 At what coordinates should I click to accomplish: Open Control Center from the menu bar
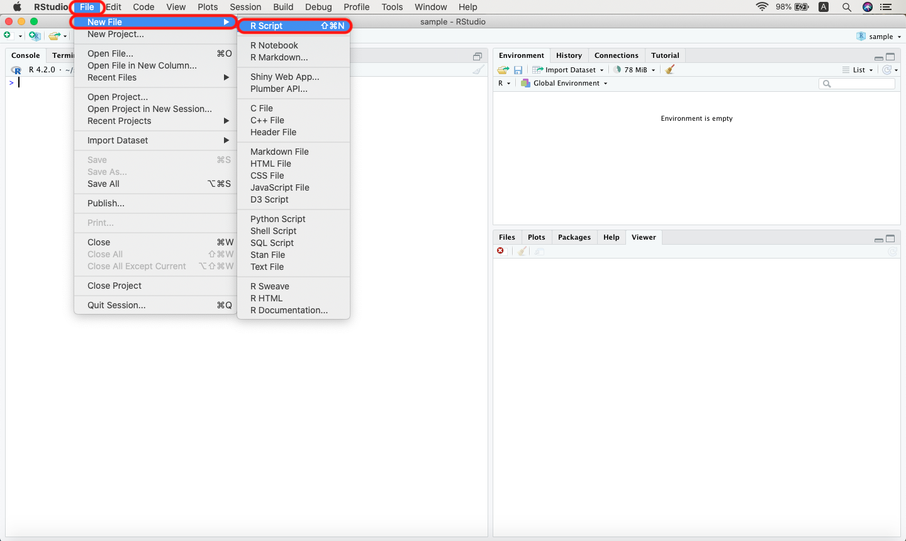[886, 7]
